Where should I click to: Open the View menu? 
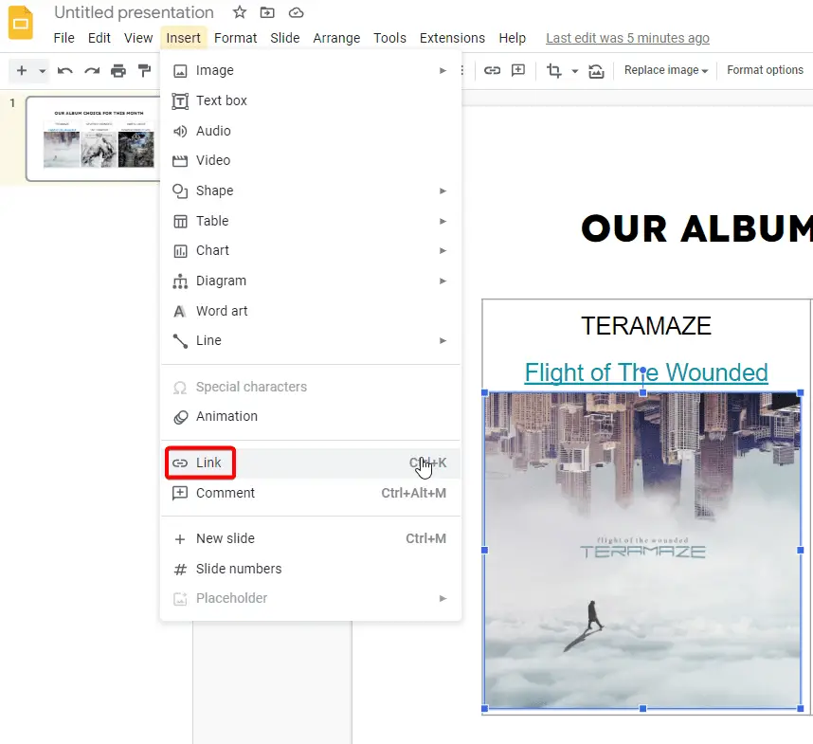(x=138, y=38)
